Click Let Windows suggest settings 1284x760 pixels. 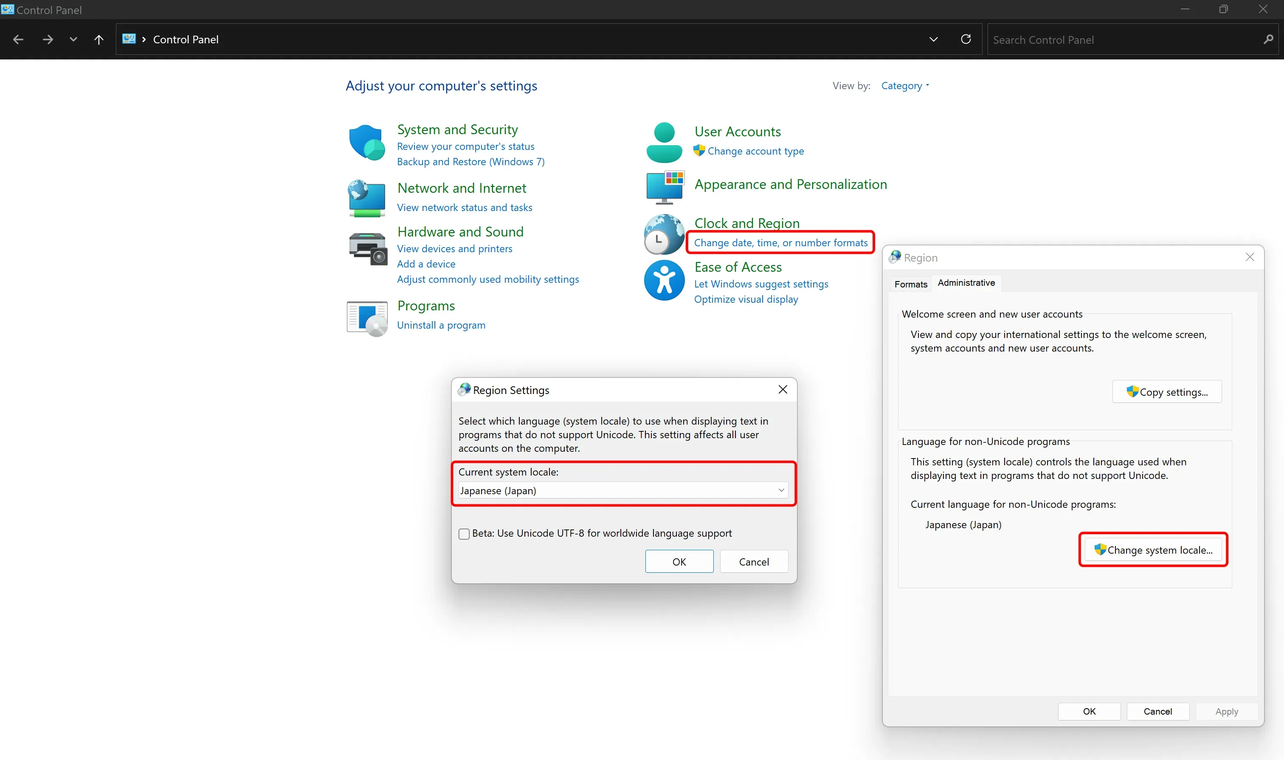pyautogui.click(x=760, y=284)
